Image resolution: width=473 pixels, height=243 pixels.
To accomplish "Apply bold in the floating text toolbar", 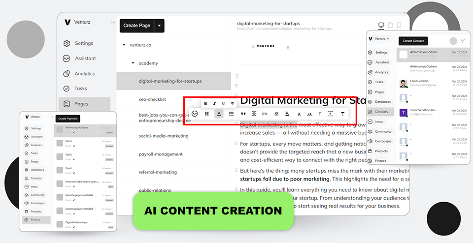I will tap(205, 103).
